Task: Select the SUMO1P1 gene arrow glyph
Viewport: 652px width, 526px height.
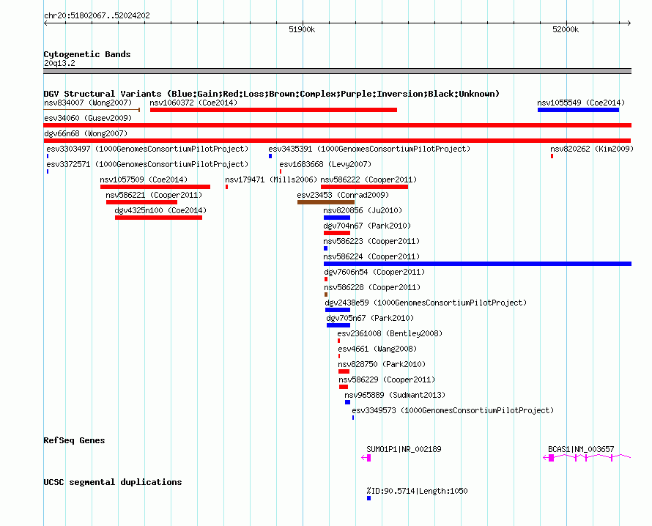Action: tap(366, 458)
